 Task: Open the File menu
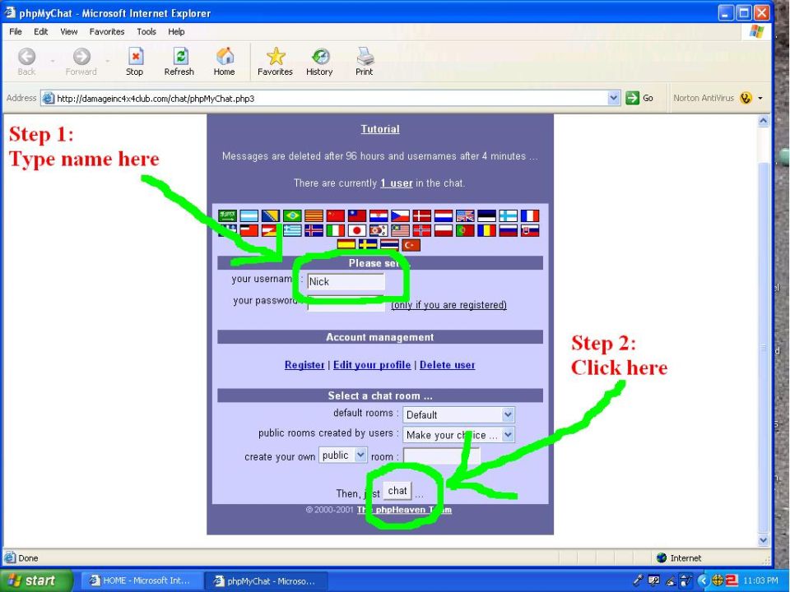coord(16,32)
